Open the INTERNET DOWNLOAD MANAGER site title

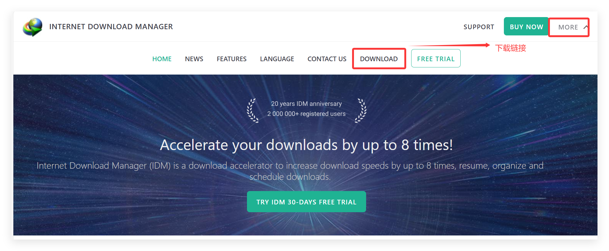[111, 27]
